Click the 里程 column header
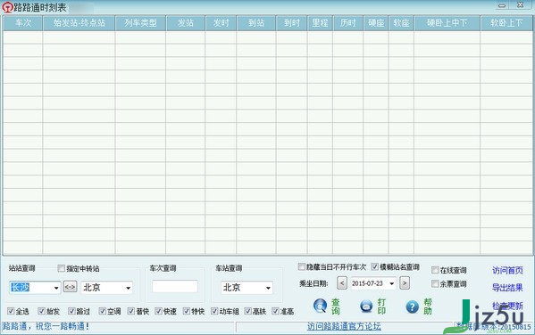Screen dimensions: 535x335 tap(320, 23)
